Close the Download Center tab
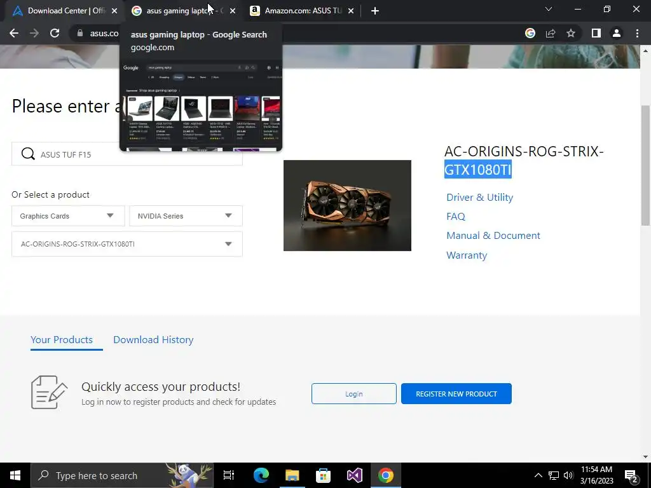This screenshot has width=651, height=488. (x=114, y=11)
